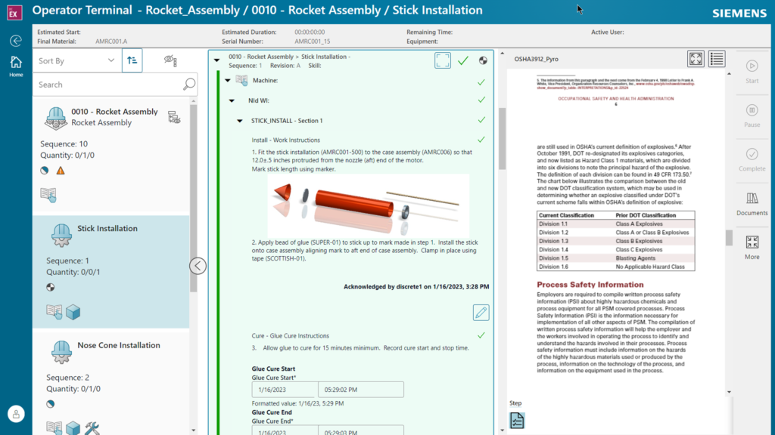Screen dimensions: 775x435
Task: Toggle the hide/visibility eye filter
Action: pyautogui.click(x=170, y=60)
